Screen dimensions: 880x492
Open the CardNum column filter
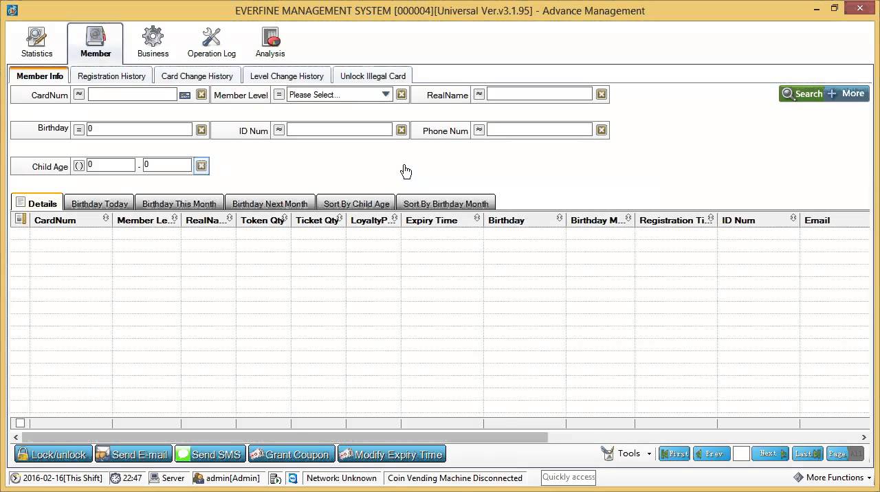pos(106,218)
